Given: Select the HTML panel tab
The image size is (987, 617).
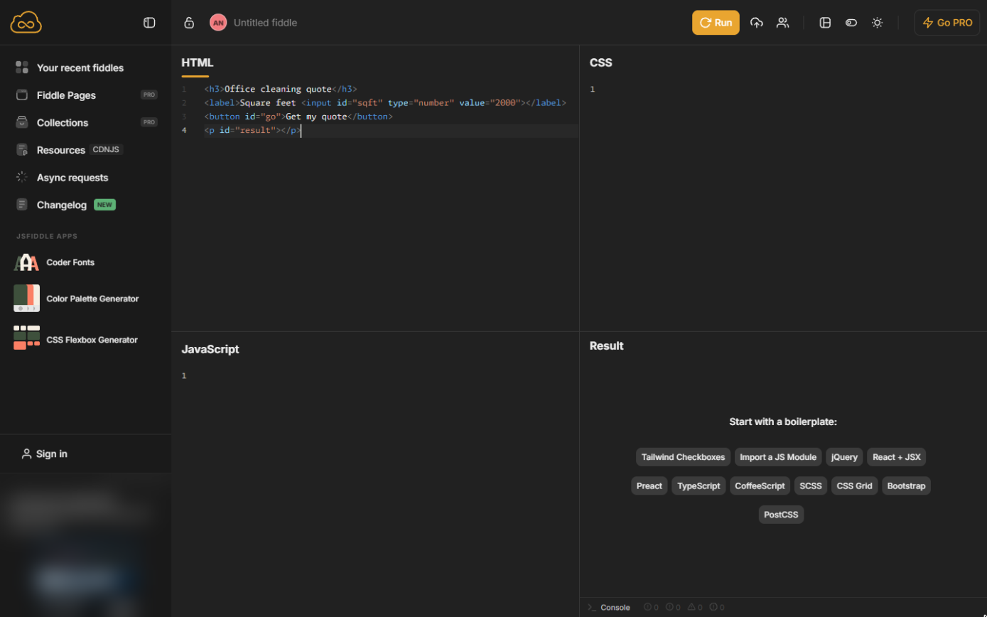Looking at the screenshot, I should 197,63.
